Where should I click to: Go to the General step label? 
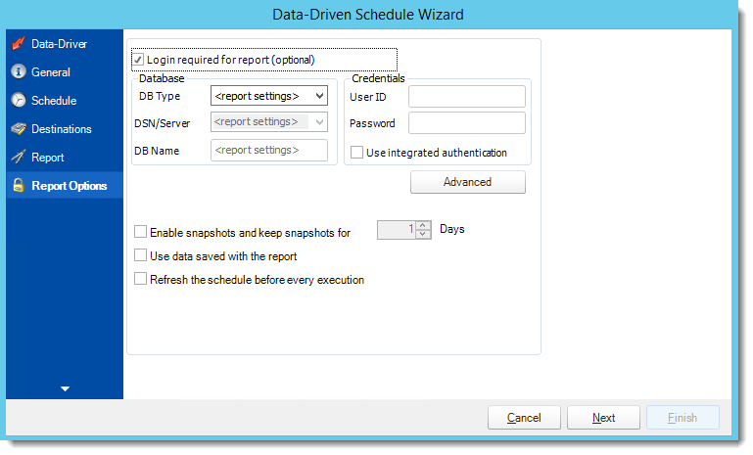click(50, 72)
